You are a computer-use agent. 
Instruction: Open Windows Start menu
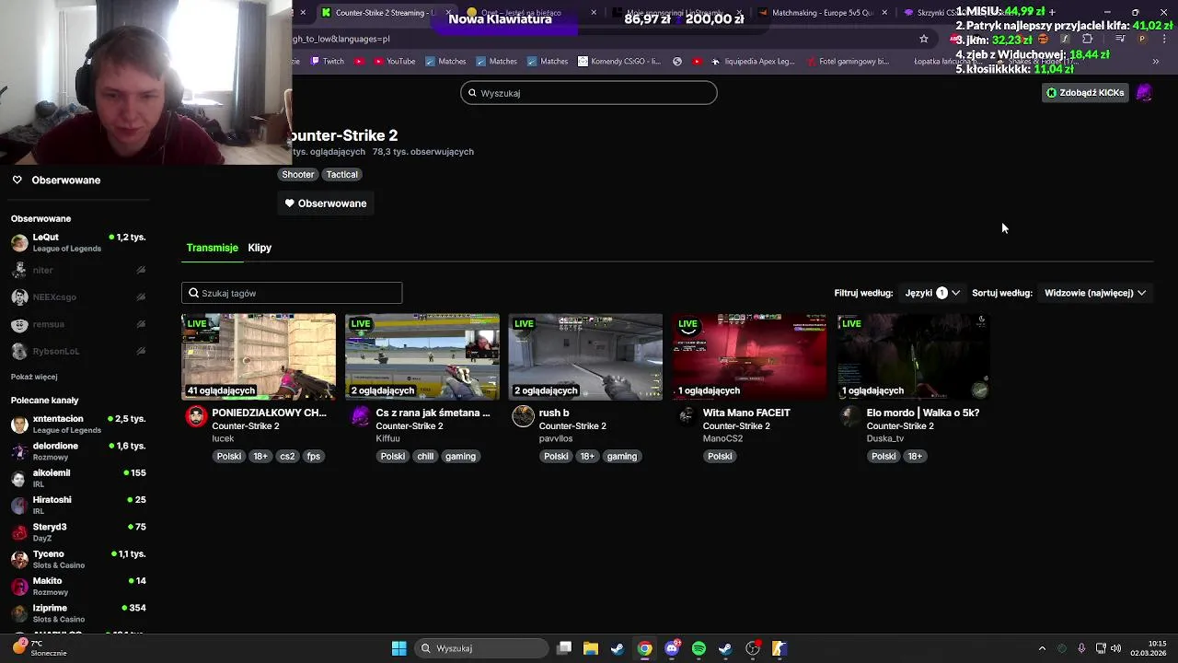pyautogui.click(x=398, y=648)
